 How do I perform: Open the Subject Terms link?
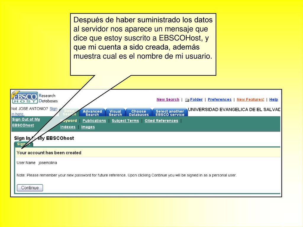point(125,121)
